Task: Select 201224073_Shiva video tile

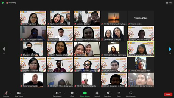Action: (60, 80)
